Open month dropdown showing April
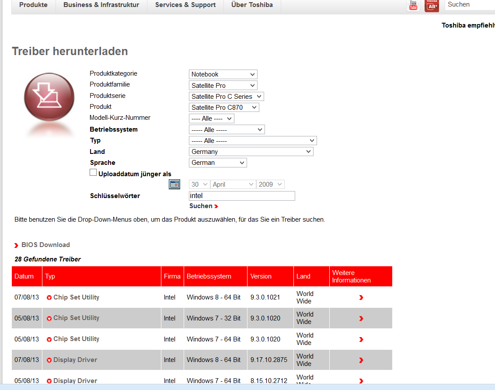Viewport: 495px width, 390px height. tap(233, 184)
